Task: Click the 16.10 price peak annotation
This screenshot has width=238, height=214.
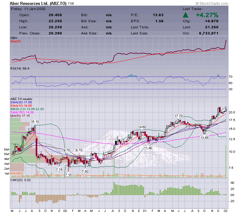Action: click(x=35, y=122)
